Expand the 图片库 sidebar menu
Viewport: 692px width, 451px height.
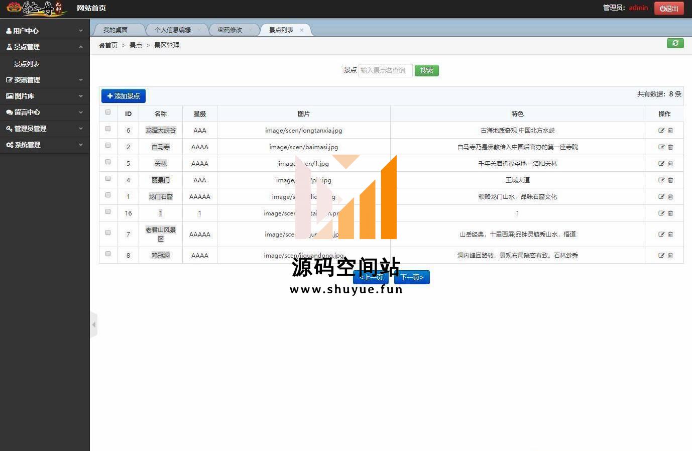(x=45, y=96)
